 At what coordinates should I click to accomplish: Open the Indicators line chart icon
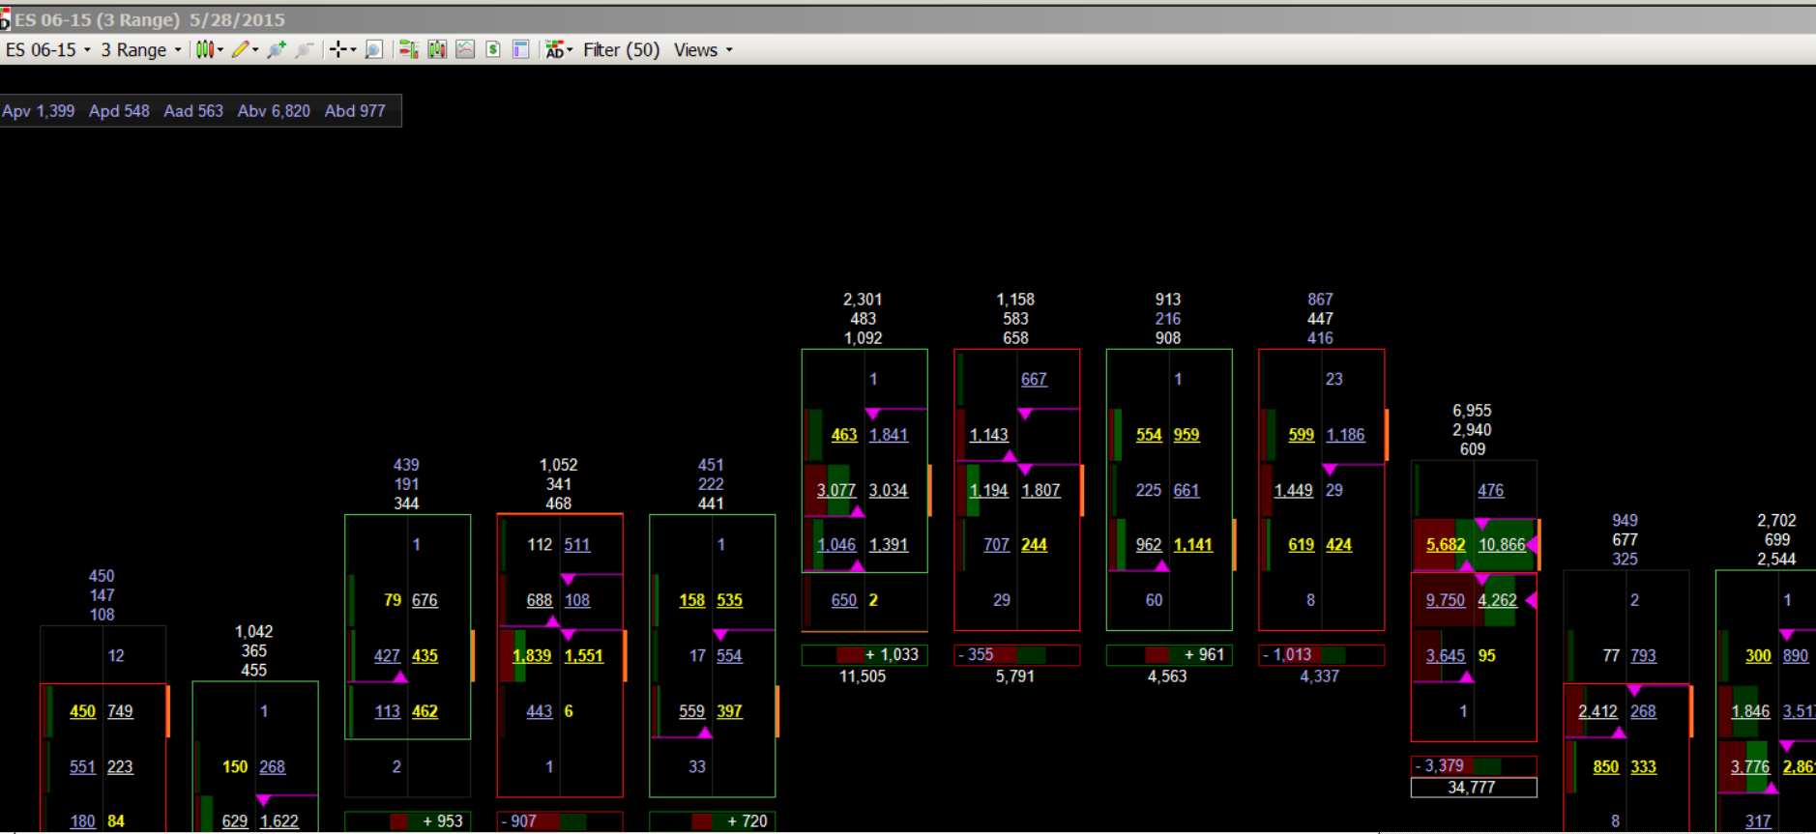coord(465,49)
